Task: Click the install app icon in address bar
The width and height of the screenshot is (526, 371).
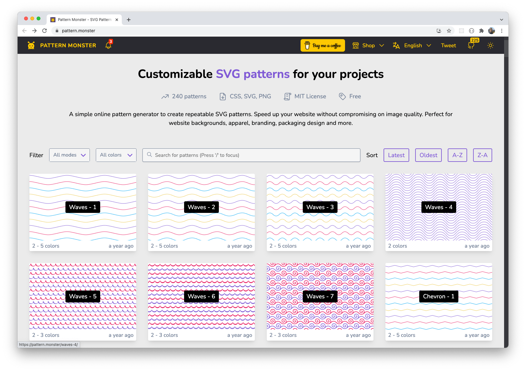Action: [x=439, y=31]
